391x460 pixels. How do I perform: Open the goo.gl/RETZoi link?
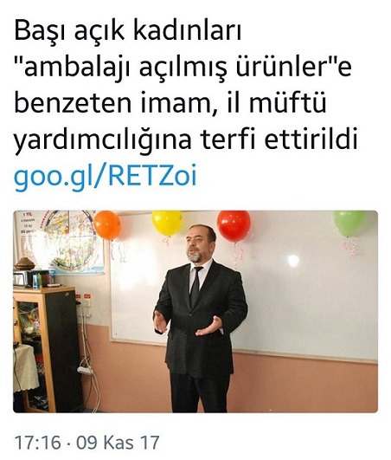106,177
